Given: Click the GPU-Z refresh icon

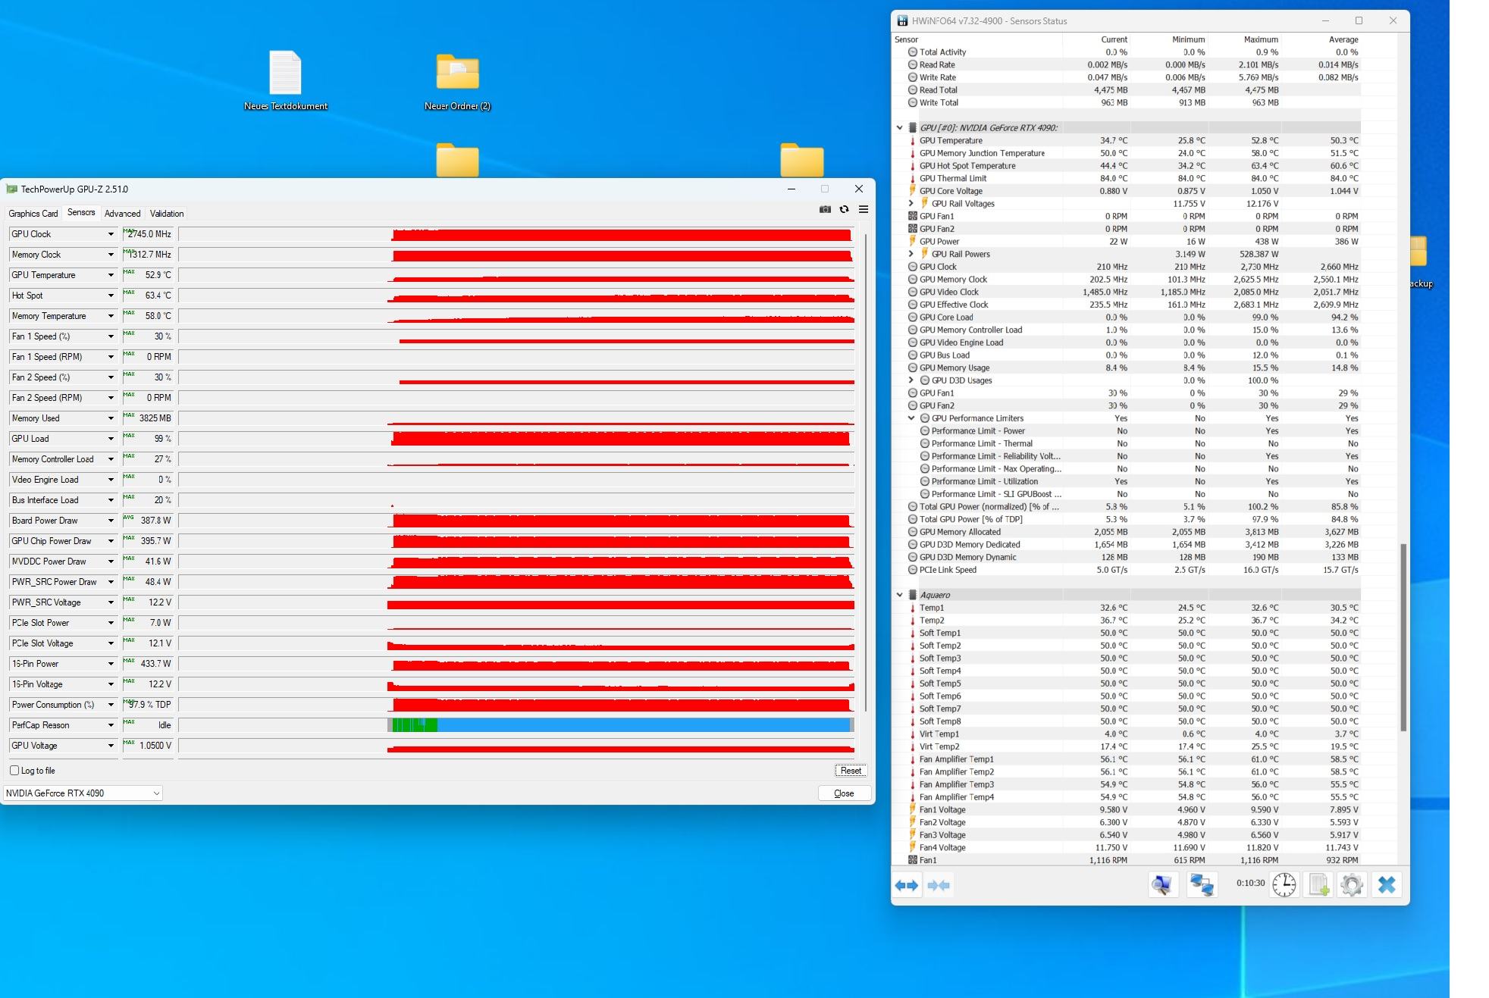Looking at the screenshot, I should 844,209.
